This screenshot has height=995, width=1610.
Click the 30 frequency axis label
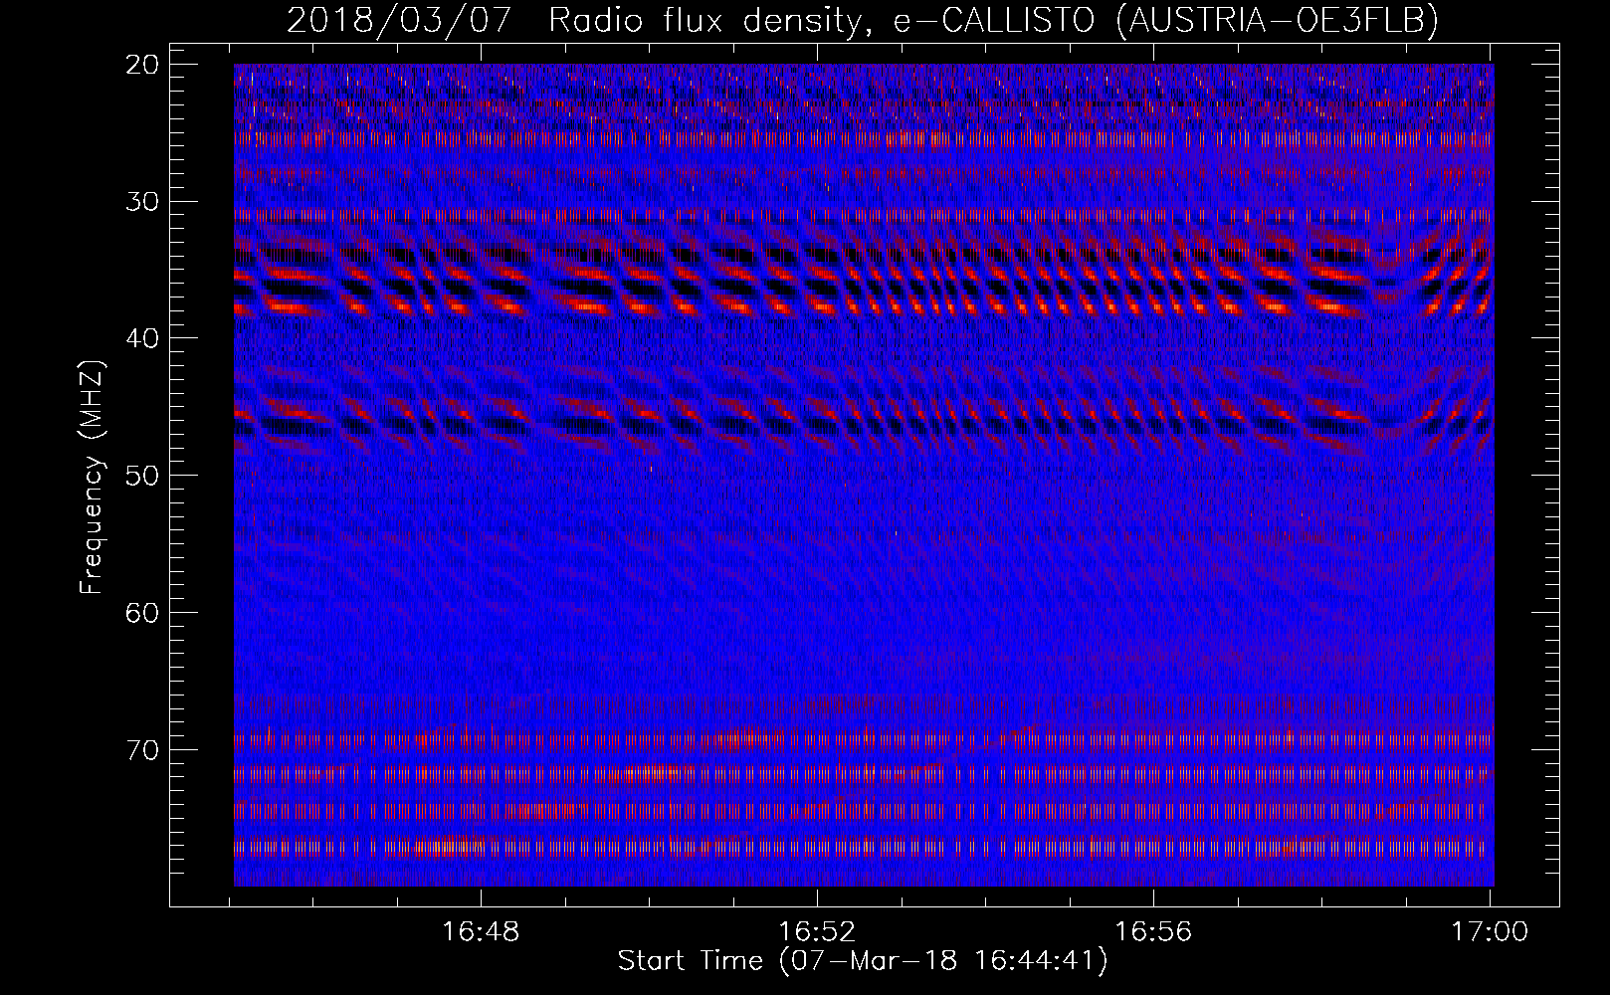tap(143, 201)
